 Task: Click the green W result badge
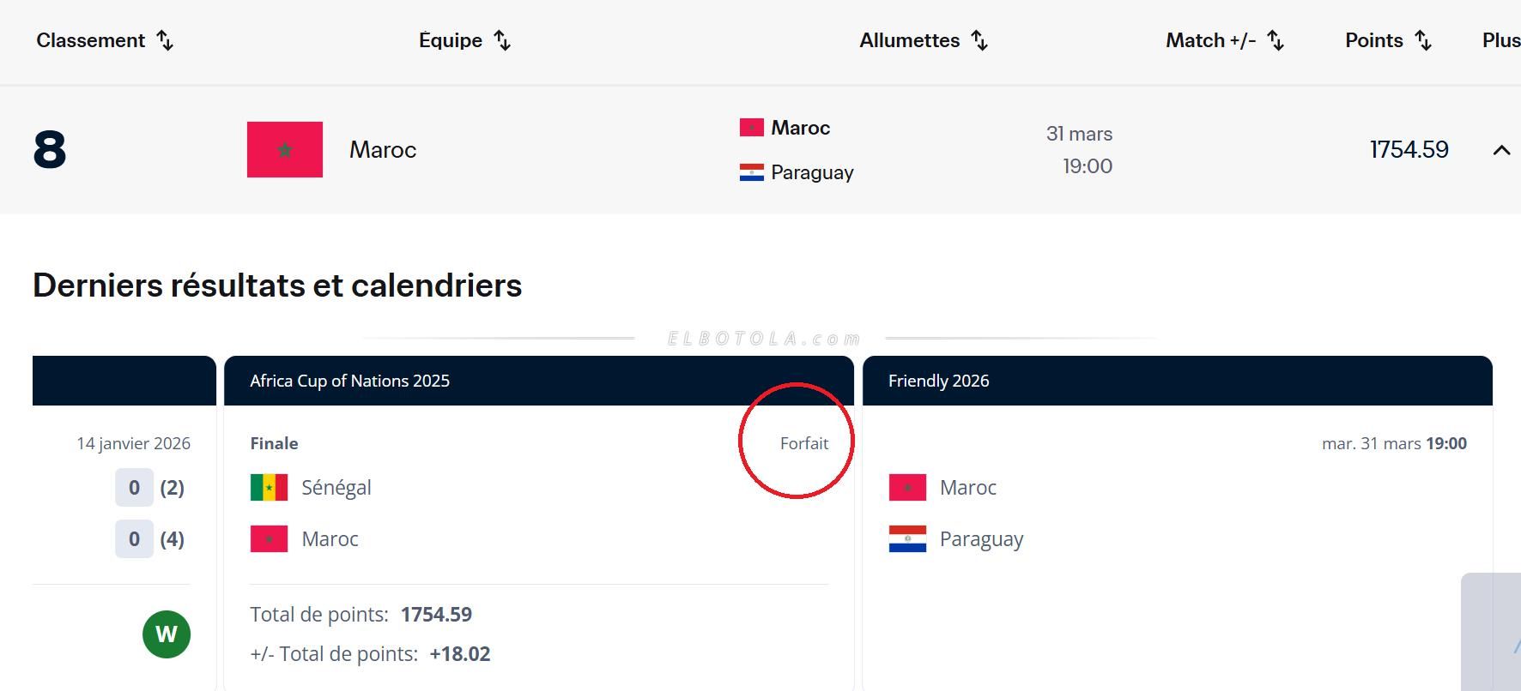(x=167, y=634)
